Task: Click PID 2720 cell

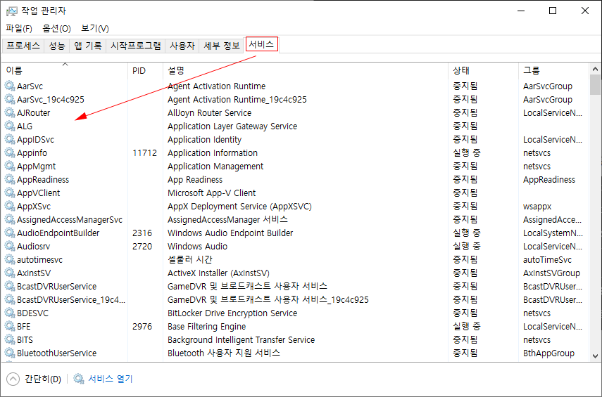Action: (142, 246)
